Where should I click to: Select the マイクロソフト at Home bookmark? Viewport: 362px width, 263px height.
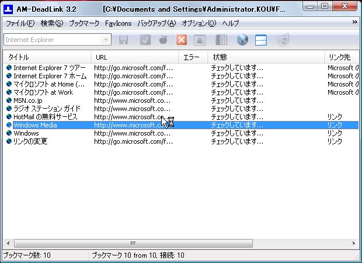[49, 84]
